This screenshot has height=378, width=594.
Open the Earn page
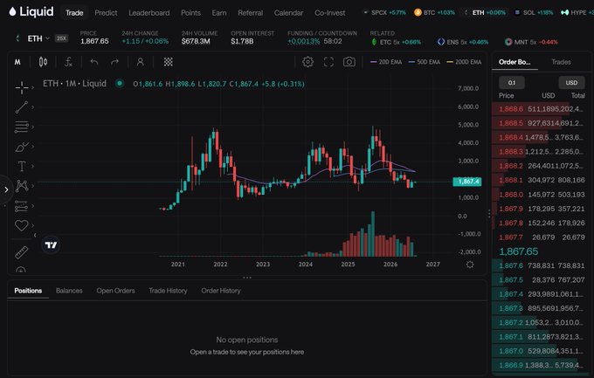(x=219, y=12)
